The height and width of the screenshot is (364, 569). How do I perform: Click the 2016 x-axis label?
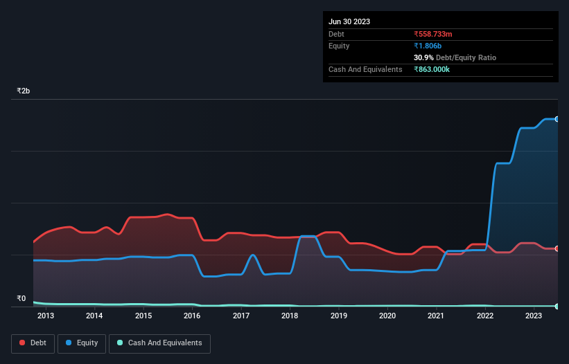click(192, 316)
